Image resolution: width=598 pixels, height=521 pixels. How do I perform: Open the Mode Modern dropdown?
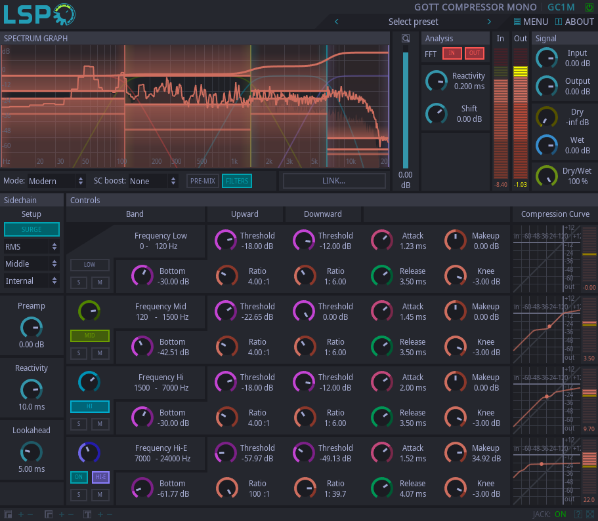[x=56, y=181]
